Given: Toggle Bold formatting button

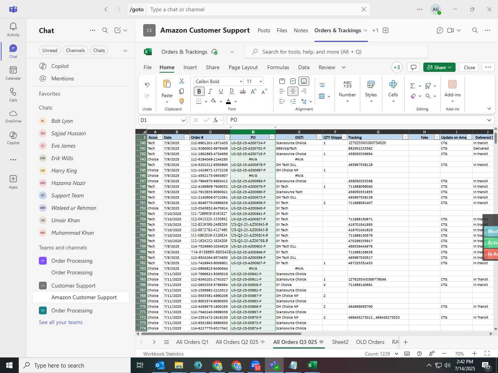Looking at the screenshot, I should point(199,91).
